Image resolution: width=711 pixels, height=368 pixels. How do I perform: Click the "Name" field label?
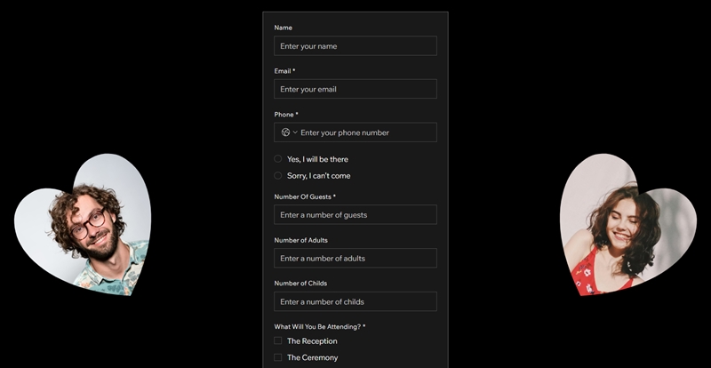pos(284,28)
